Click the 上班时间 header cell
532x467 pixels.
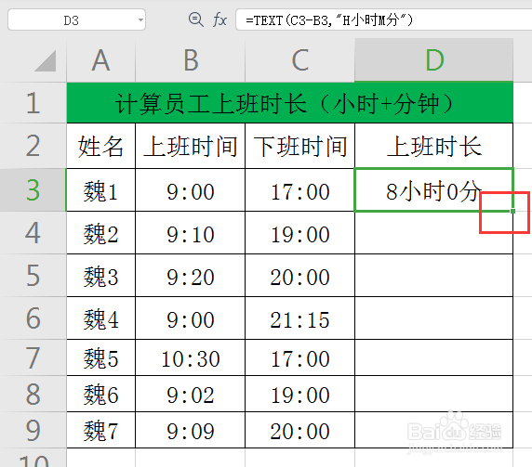point(190,146)
